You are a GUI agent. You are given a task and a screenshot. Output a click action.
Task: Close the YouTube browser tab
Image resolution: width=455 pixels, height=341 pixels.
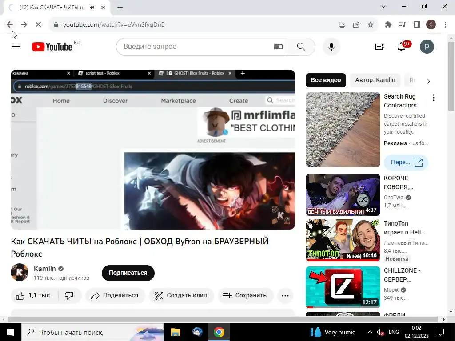103,8
